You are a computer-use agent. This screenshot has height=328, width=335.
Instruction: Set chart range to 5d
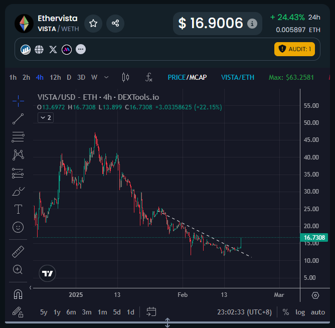pyautogui.click(x=117, y=312)
